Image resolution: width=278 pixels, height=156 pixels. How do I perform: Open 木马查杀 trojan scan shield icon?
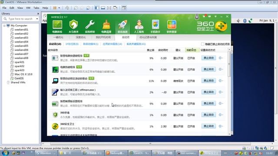click(73, 26)
